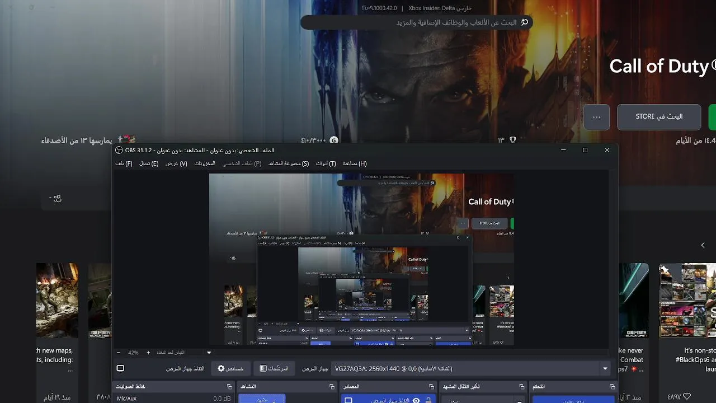Screen dimensions: 716x403
Task: Open the عرض (V) menu in OBS
Action: point(176,163)
